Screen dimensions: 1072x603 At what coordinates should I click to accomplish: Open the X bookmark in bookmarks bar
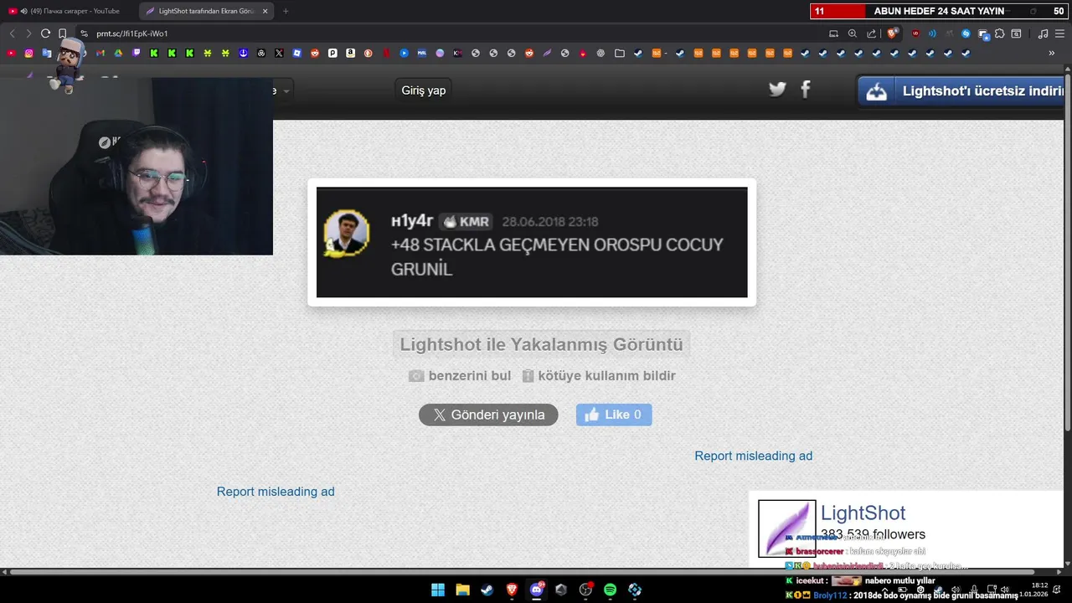[x=279, y=53]
